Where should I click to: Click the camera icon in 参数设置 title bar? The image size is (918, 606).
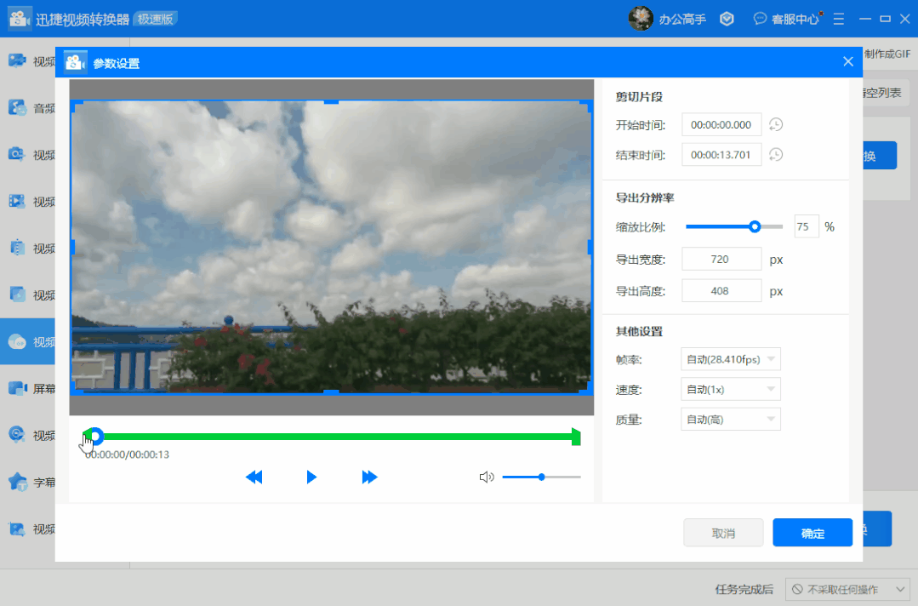76,63
